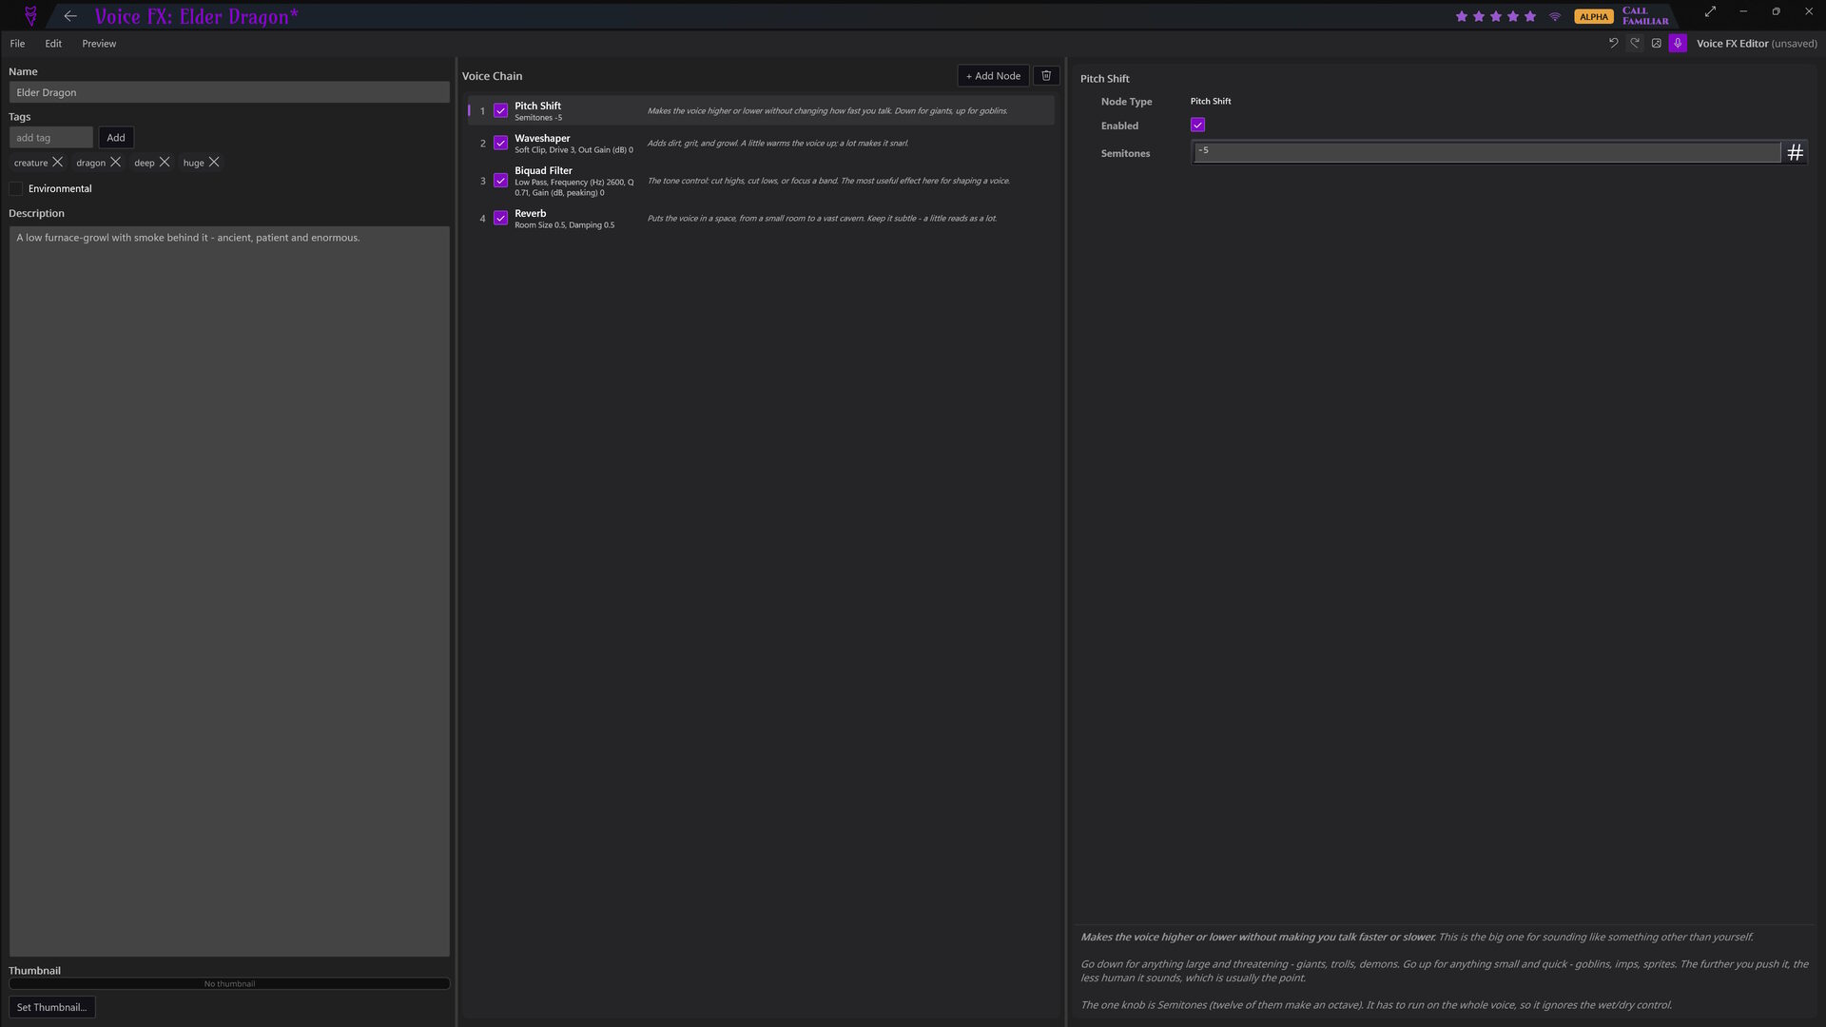The width and height of the screenshot is (1826, 1027).
Task: Click the Add Node button
Action: [993, 76]
